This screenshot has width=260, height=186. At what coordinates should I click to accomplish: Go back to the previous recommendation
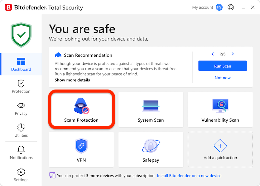tap(213, 54)
